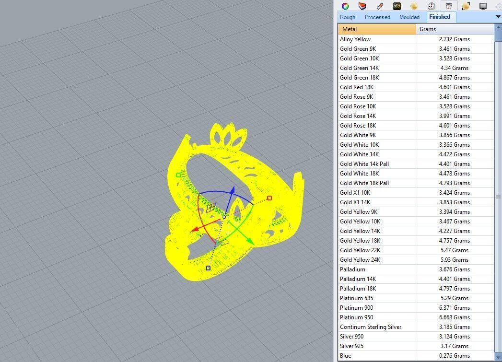The image size is (502, 362).
Task: Open the RG RhinoGold panel icon
Action: [x=397, y=6]
